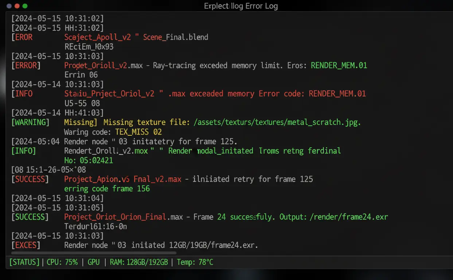Click the Temp: 78°C temperature indicator

(195, 262)
